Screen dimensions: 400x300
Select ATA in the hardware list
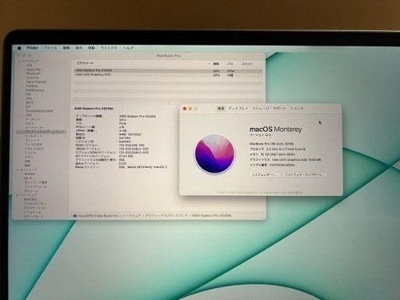click(x=29, y=66)
